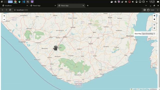Click the Gondal label on the map

[73, 27]
